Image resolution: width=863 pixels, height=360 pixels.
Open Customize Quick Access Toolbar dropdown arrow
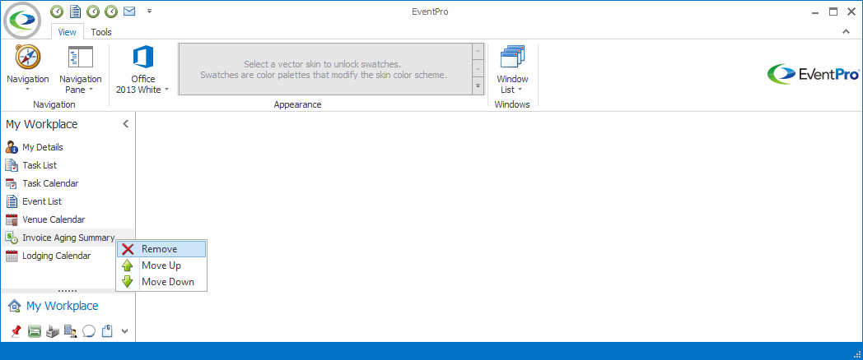tap(149, 11)
